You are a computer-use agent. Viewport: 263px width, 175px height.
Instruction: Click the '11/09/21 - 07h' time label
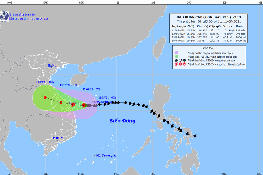107,97
